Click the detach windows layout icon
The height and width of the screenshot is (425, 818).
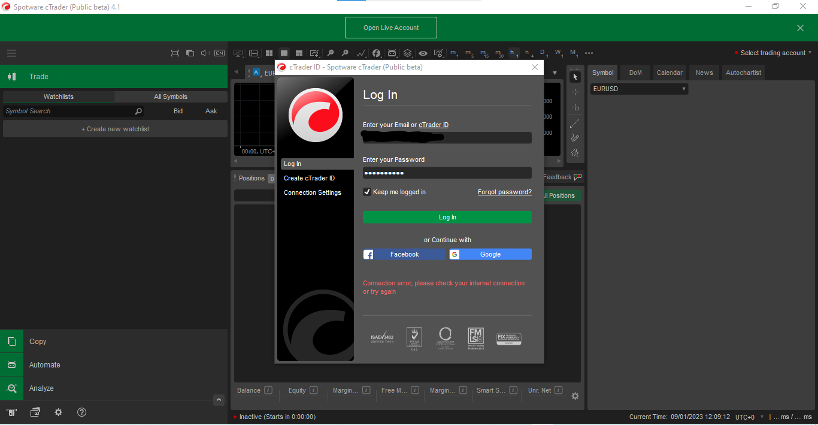click(x=190, y=53)
